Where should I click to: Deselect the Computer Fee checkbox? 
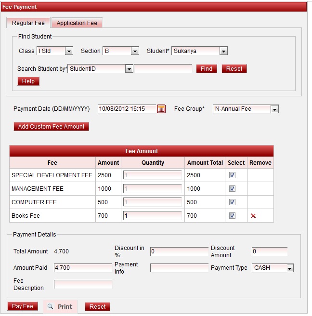point(232,202)
